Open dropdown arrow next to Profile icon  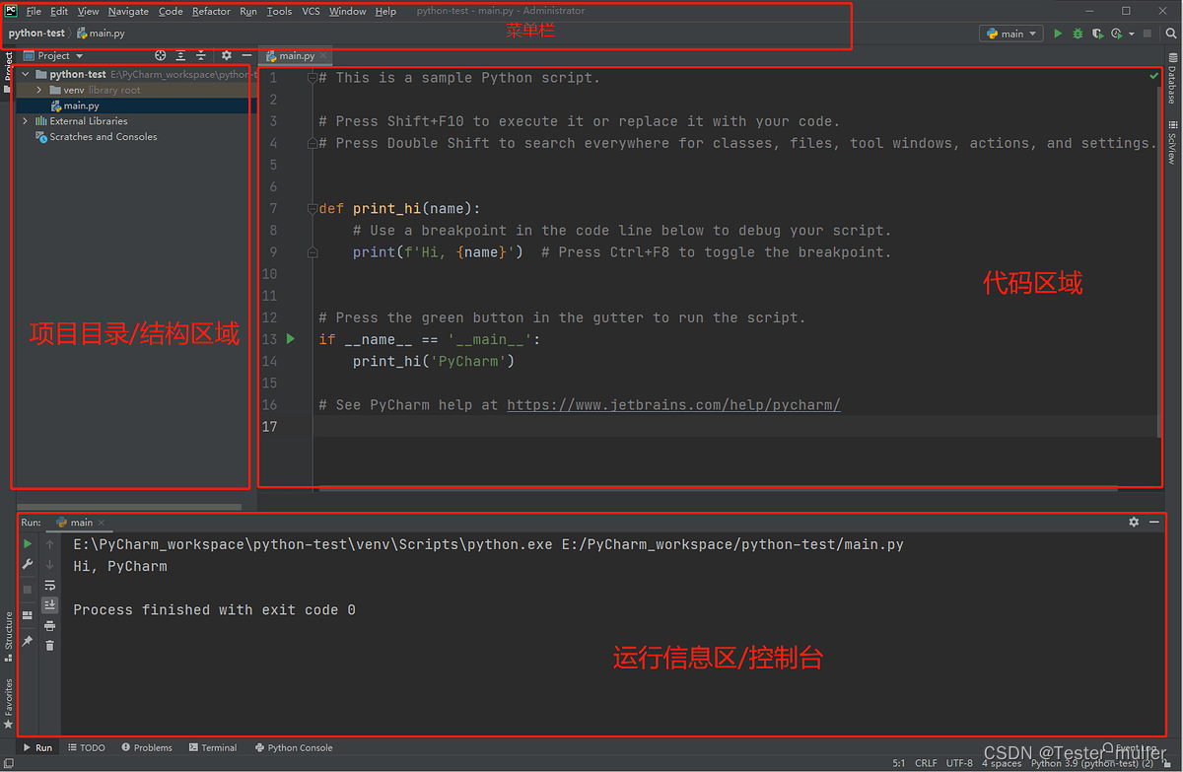1131,34
